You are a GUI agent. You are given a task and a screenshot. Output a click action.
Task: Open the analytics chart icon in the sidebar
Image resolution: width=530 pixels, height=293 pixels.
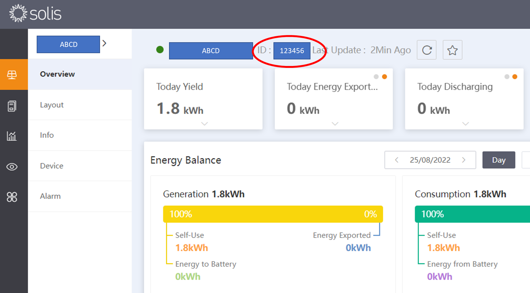point(12,136)
